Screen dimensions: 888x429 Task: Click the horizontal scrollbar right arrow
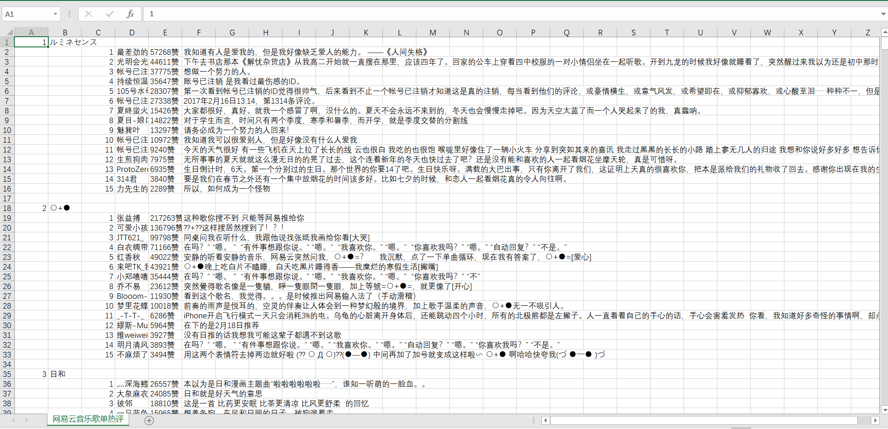point(875,420)
